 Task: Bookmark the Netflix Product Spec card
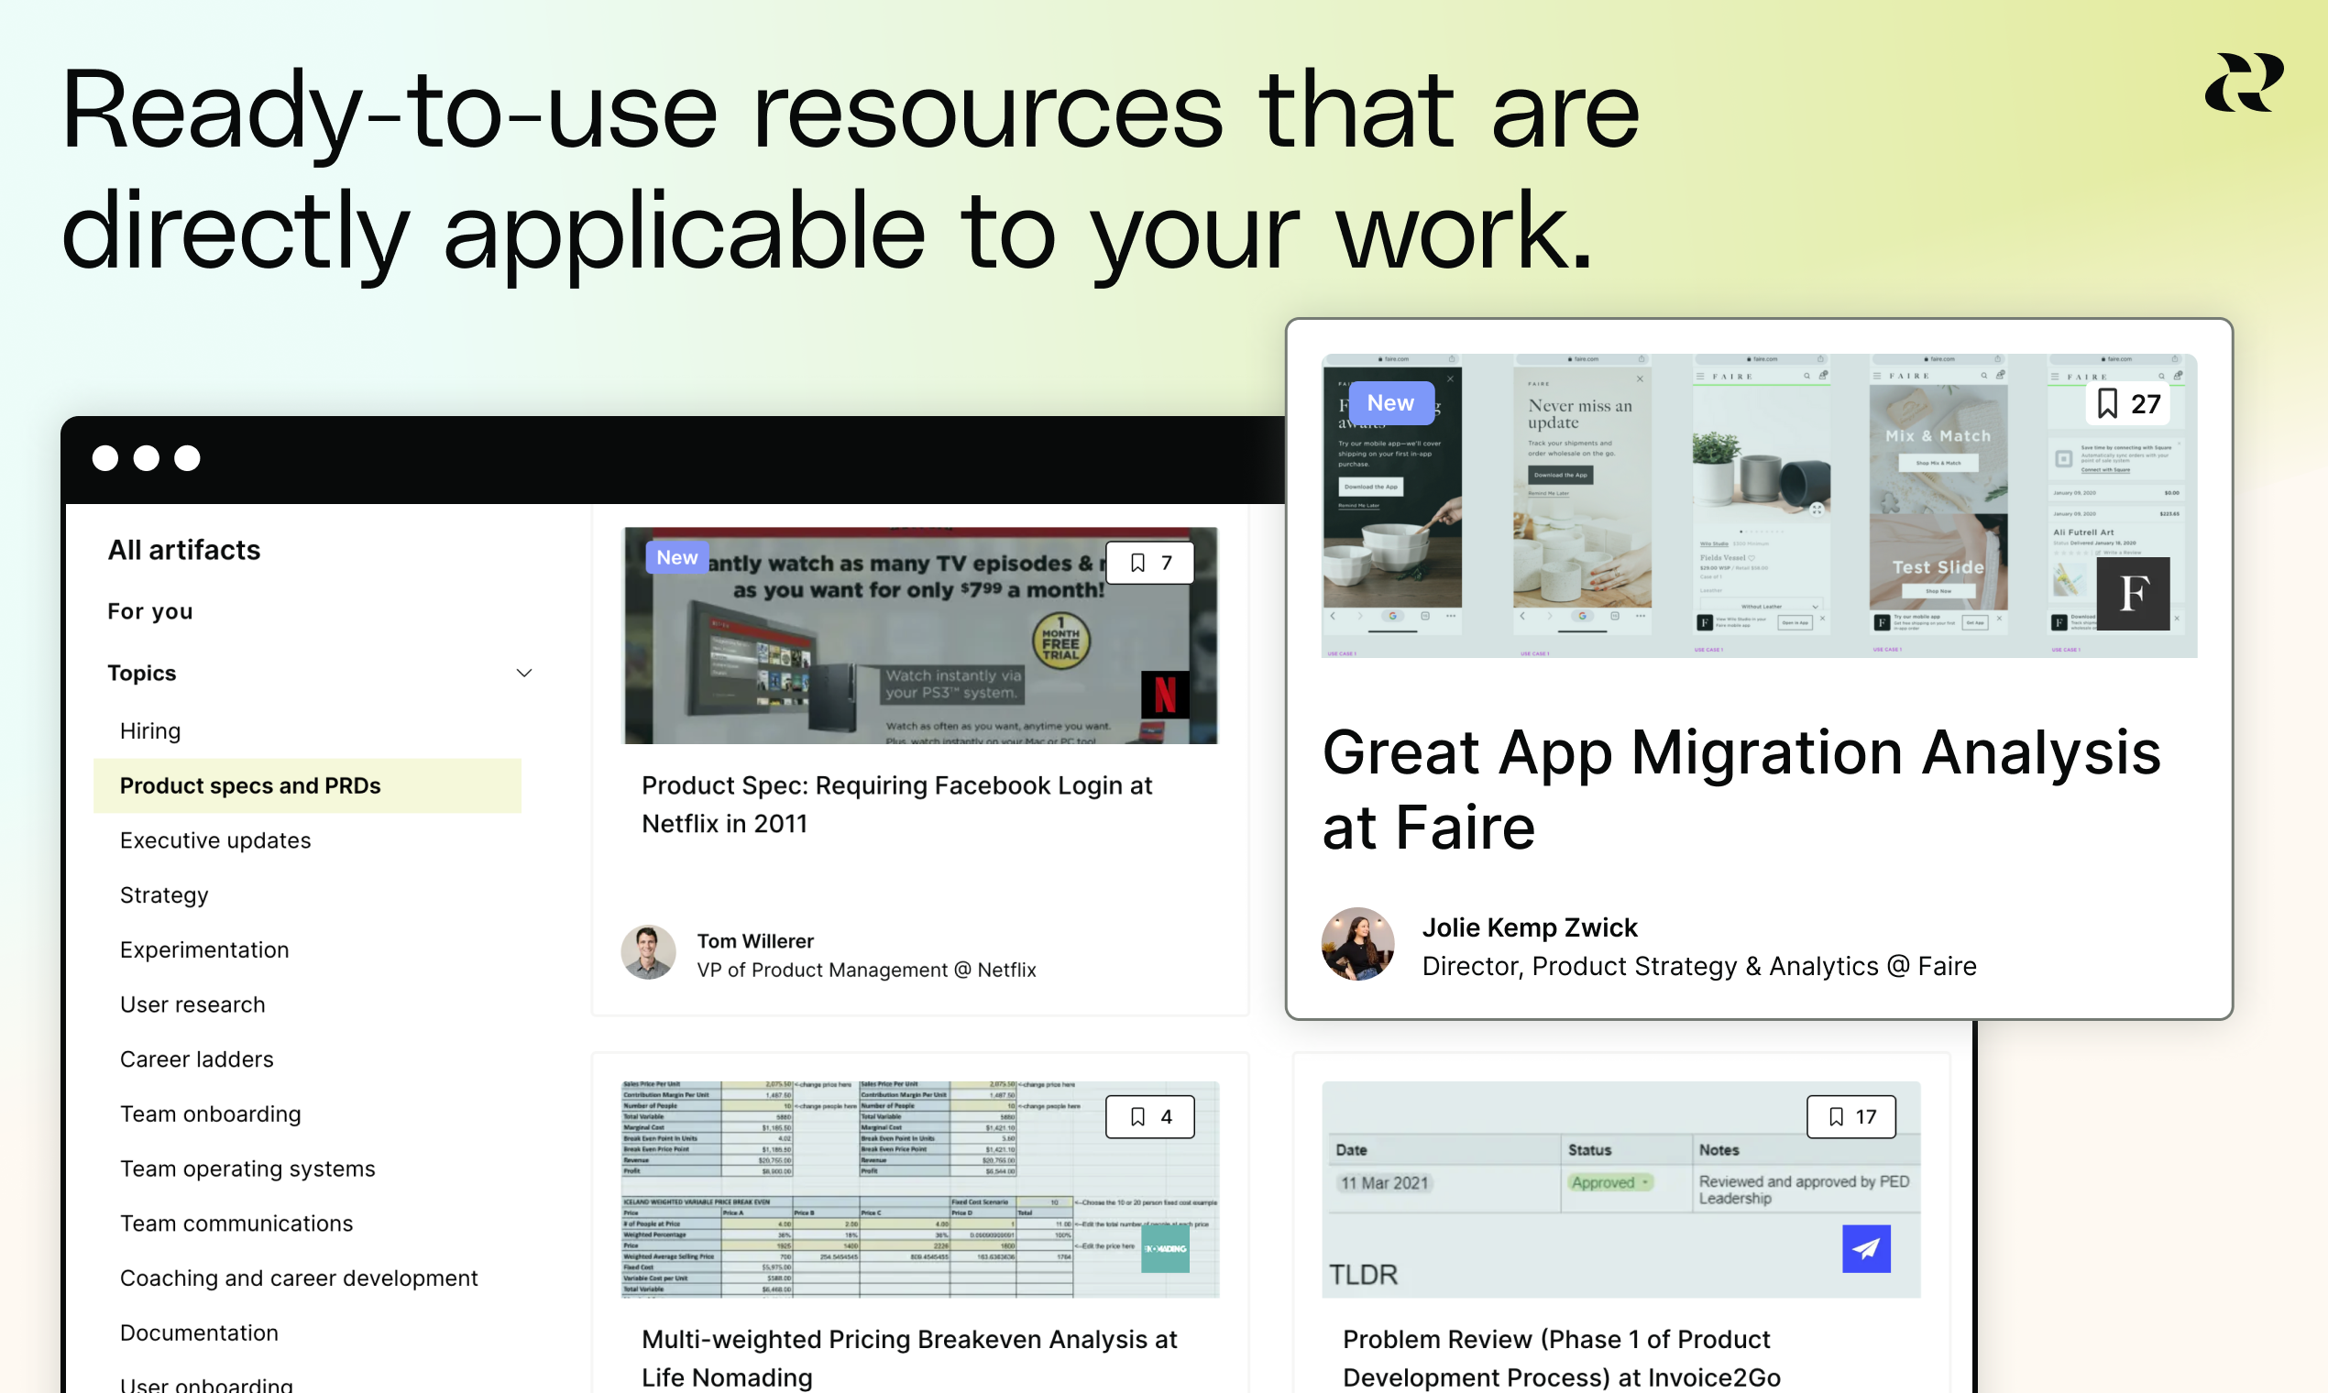click(1150, 563)
